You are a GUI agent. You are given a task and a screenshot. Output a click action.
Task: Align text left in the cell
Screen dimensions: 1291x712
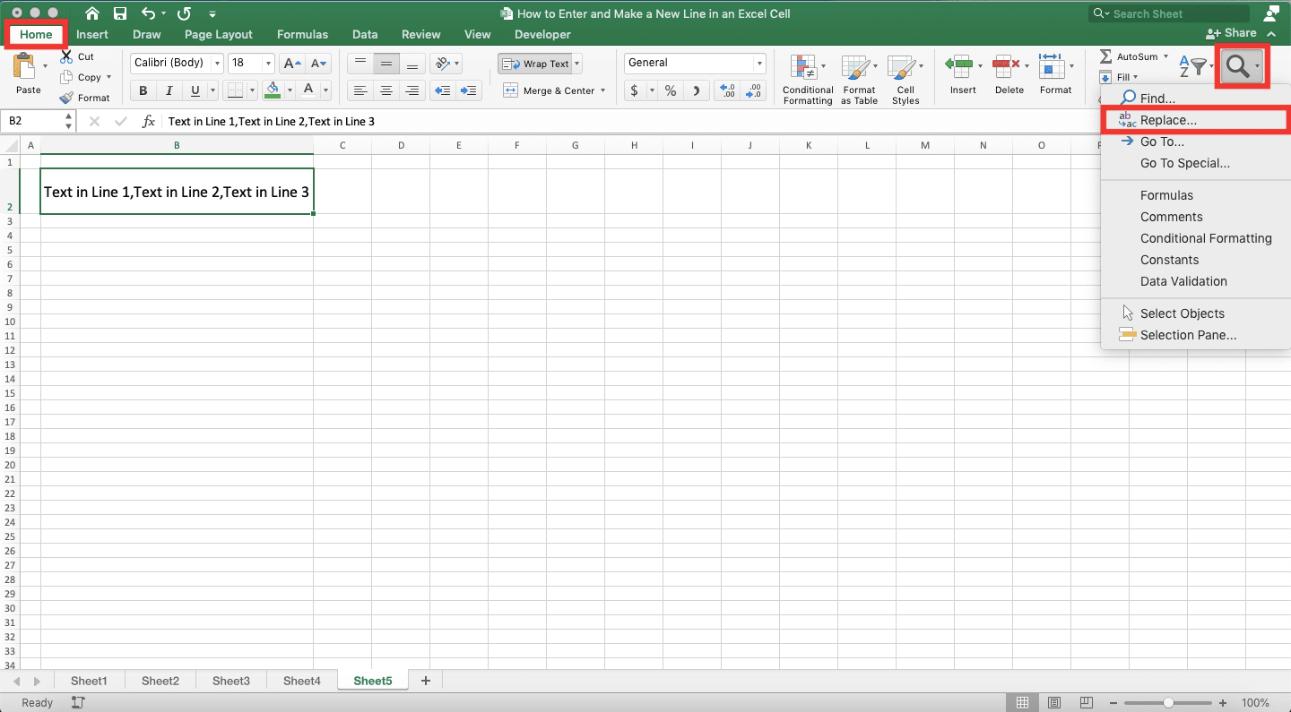[360, 90]
